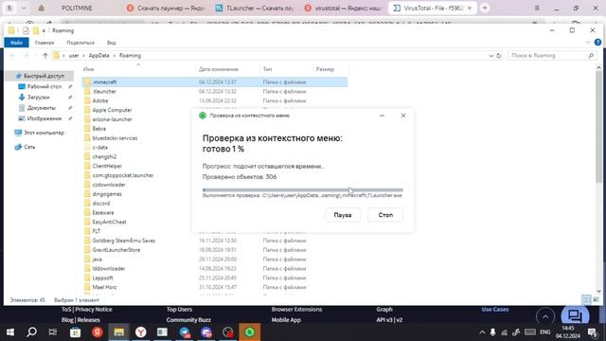Image resolution: width=606 pixels, height=341 pixels.
Task: Open the browser hamburger menu
Action: 537,8
